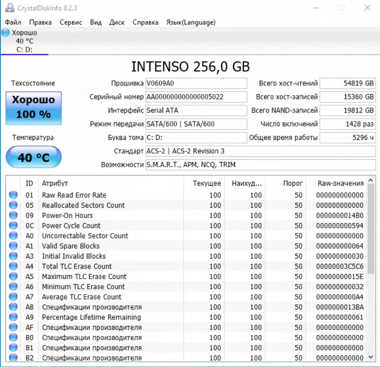Open the Файл menu
Screen dimensions: 380x367
13,22
